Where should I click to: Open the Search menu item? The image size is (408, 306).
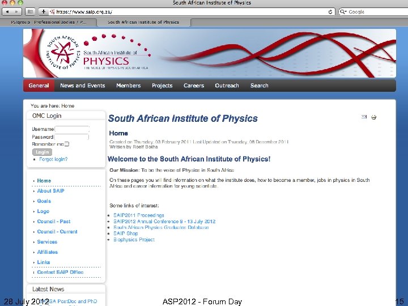(x=259, y=86)
